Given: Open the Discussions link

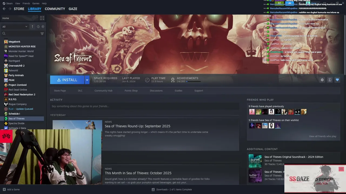Looking at the screenshot, I should [x=156, y=91].
